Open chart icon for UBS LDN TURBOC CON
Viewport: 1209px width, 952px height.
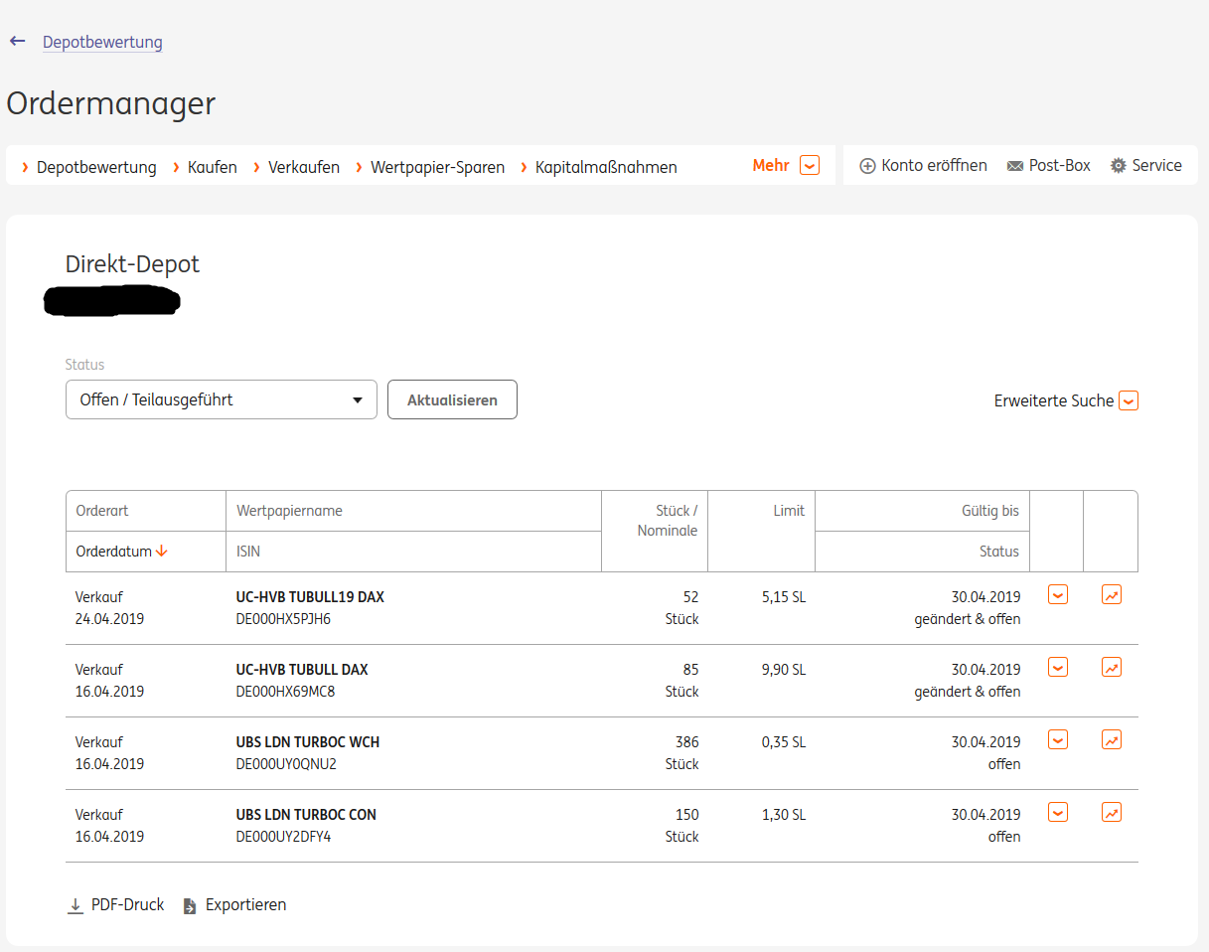pos(1112,813)
